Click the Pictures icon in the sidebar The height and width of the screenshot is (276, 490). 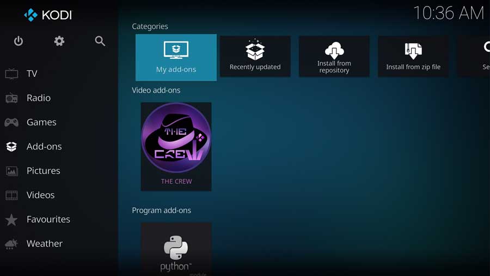coord(11,171)
